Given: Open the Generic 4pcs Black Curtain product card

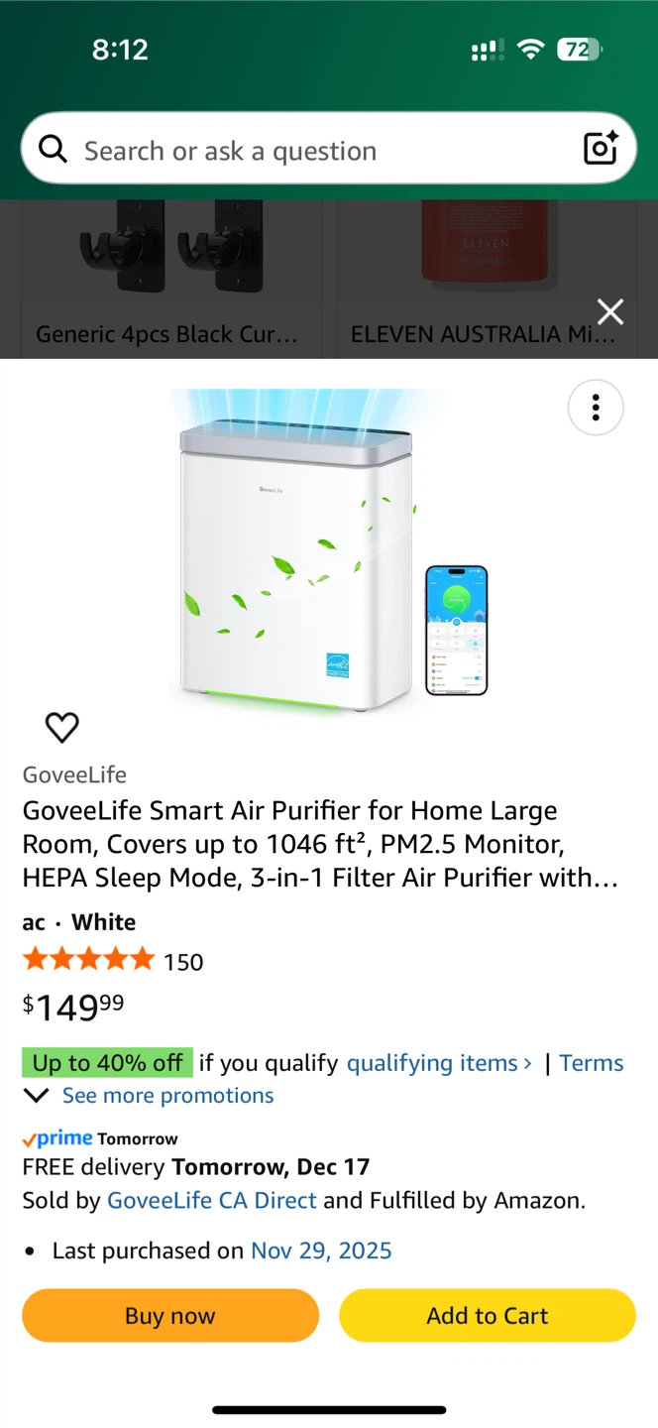Looking at the screenshot, I should pyautogui.click(x=167, y=280).
